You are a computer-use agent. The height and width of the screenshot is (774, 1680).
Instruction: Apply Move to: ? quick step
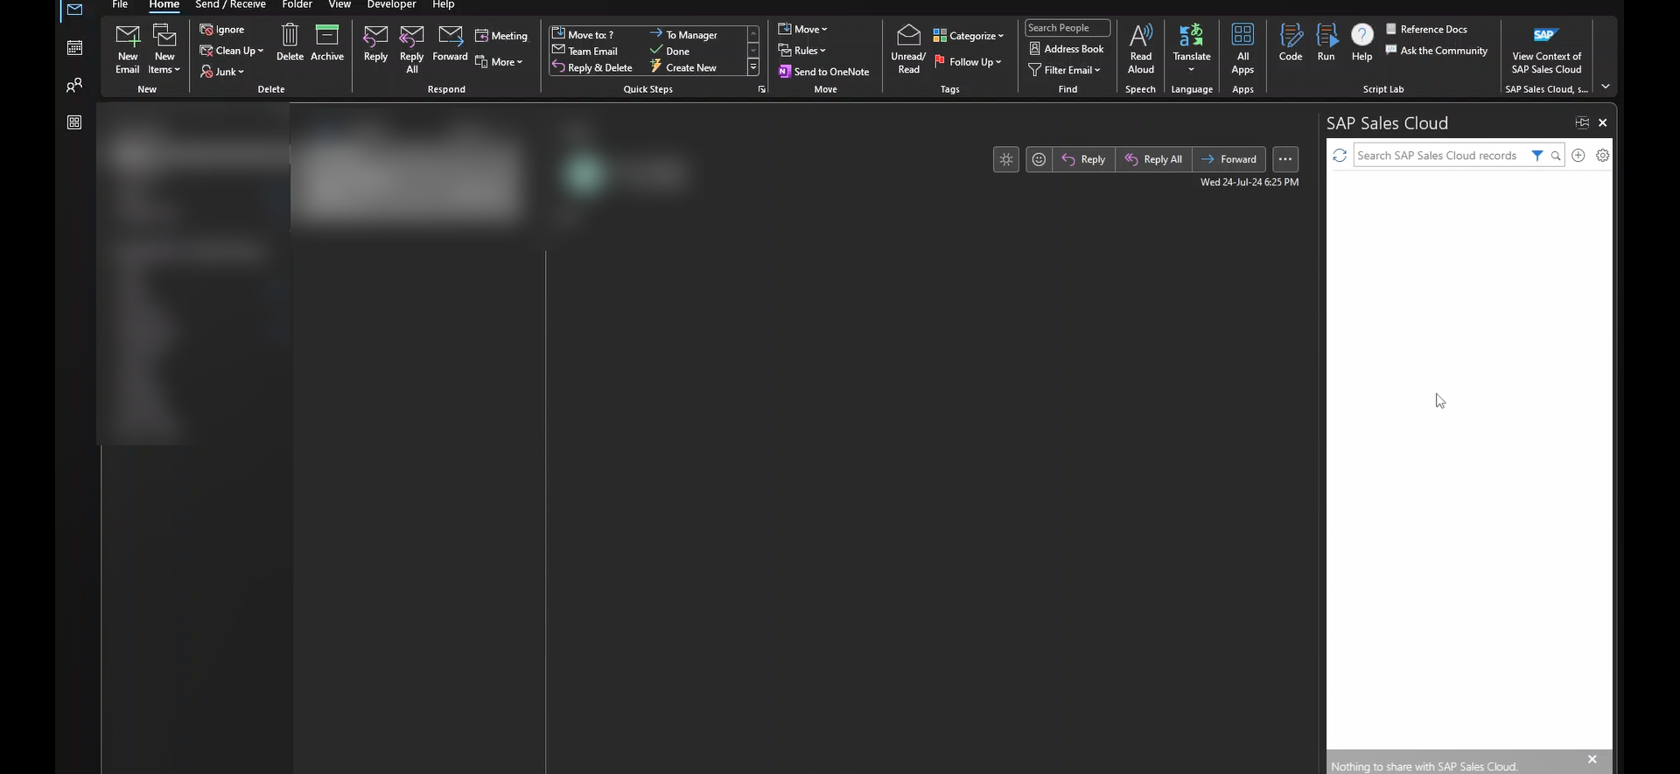tap(583, 35)
